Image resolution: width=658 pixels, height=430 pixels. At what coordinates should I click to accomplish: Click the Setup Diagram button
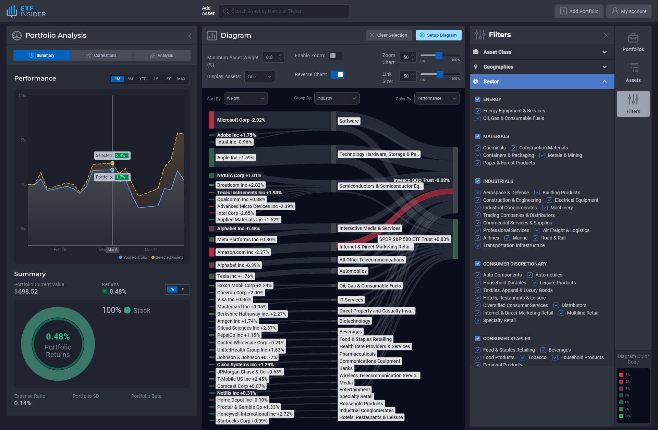tap(438, 35)
